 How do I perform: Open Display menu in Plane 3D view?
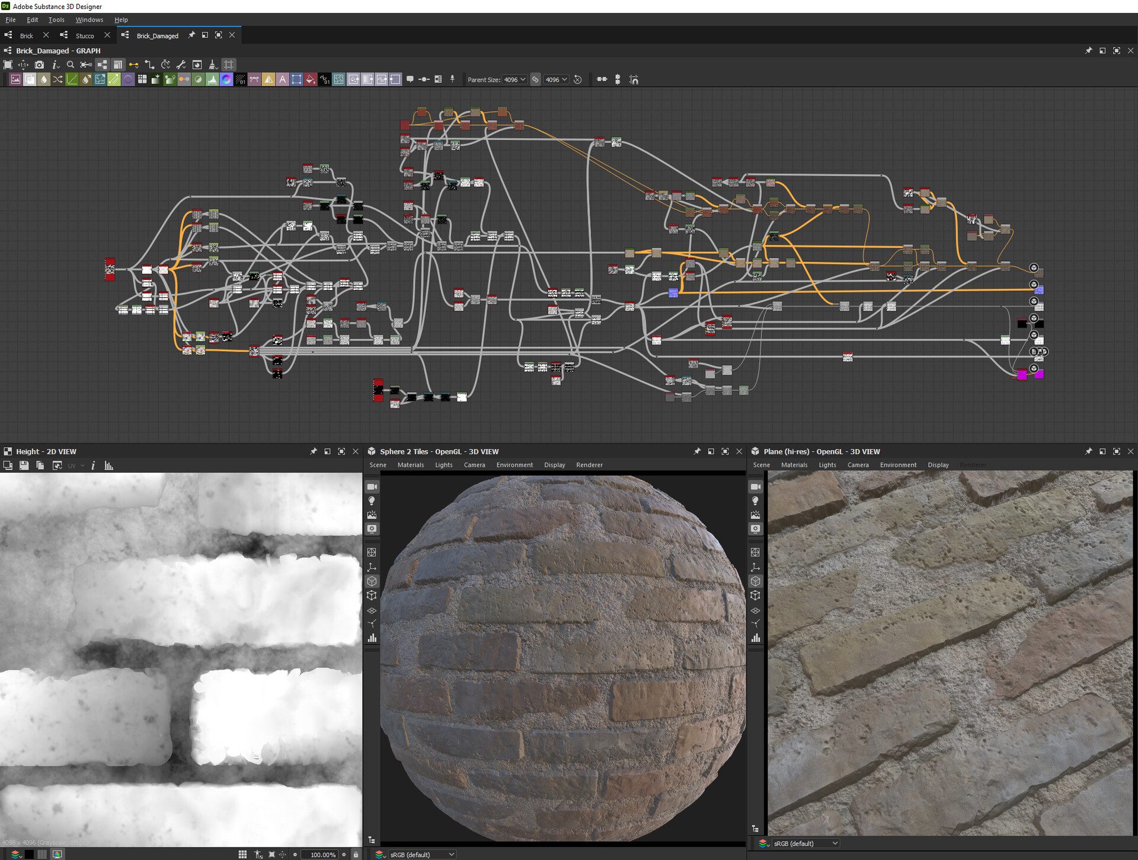(938, 465)
